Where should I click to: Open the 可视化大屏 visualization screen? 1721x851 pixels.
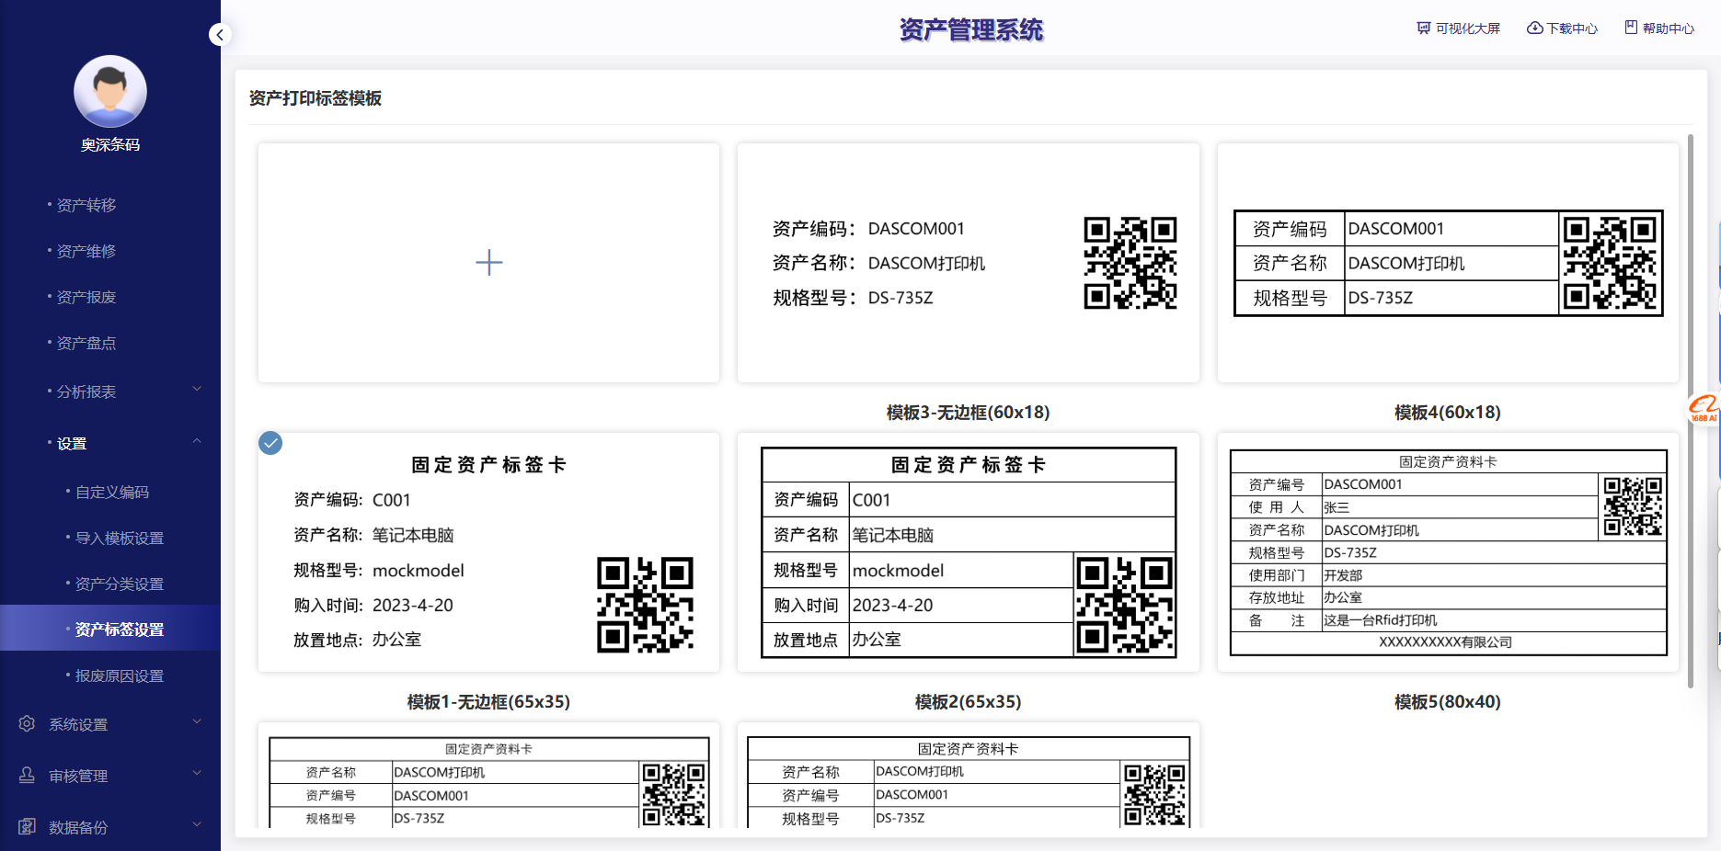tap(1459, 28)
